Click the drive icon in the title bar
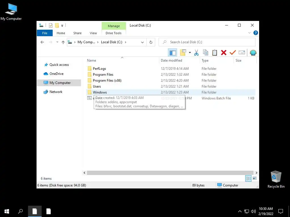 click(x=41, y=25)
